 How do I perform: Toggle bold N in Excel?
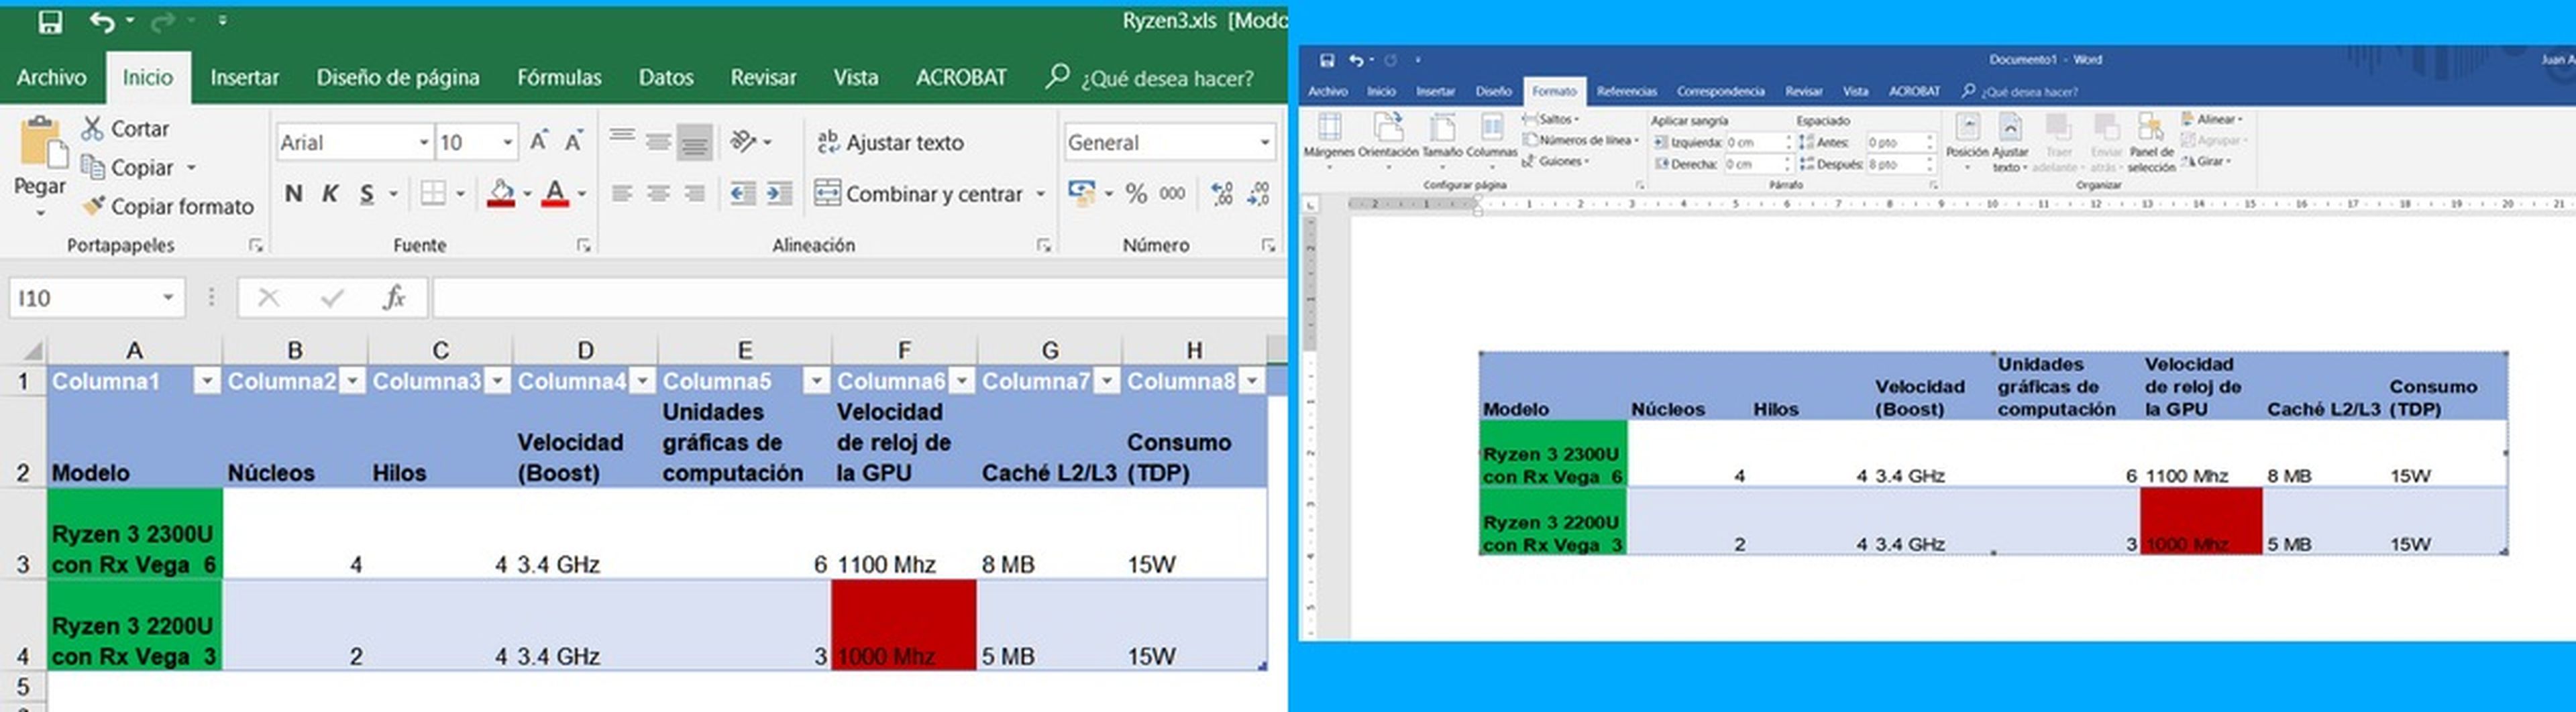click(293, 193)
